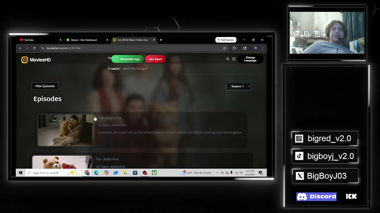Click the Air Date: 2026-03-05 text under Talk Dirty to Me
The width and height of the screenshot is (380, 213).
(112, 125)
